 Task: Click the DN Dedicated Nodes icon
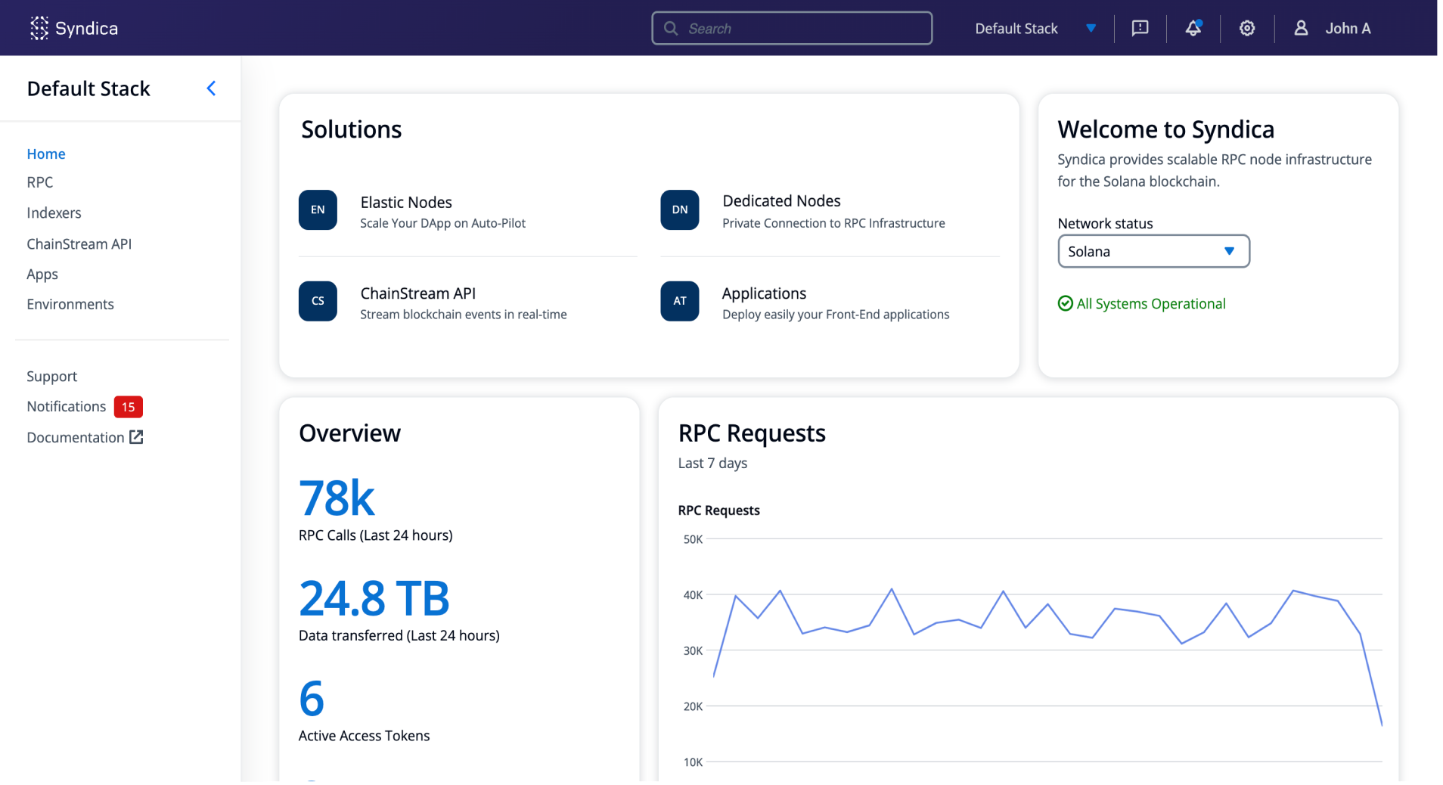click(680, 209)
